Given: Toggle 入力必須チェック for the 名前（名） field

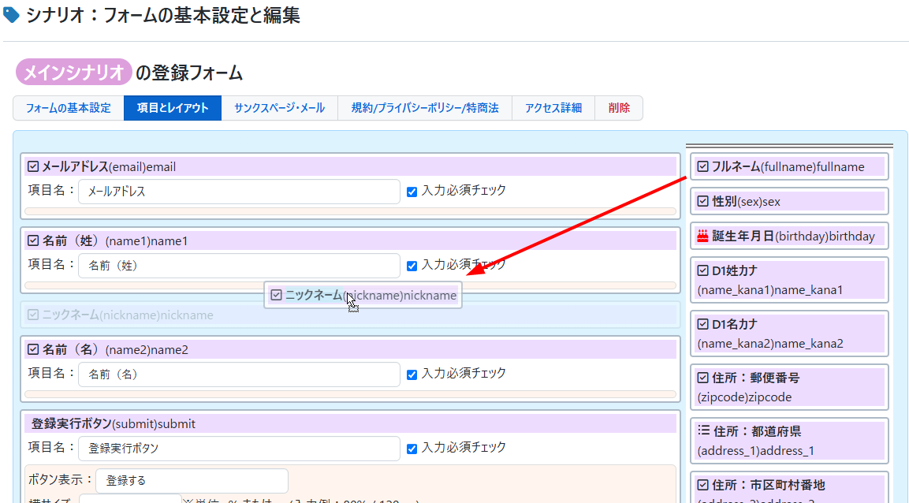Looking at the screenshot, I should (x=412, y=374).
